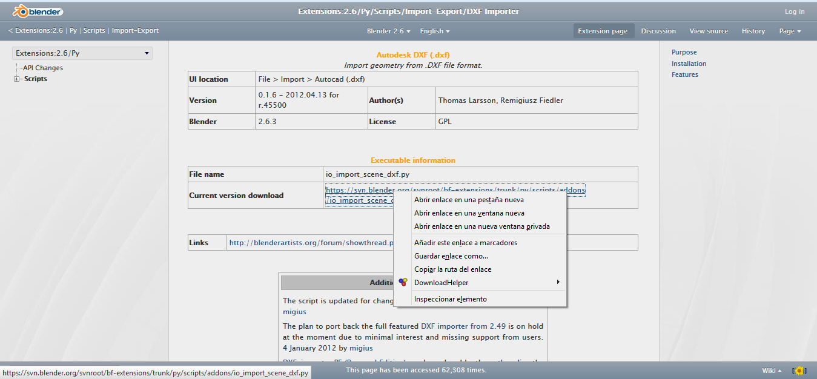Choose Guardar enlace como...

pyautogui.click(x=480, y=256)
